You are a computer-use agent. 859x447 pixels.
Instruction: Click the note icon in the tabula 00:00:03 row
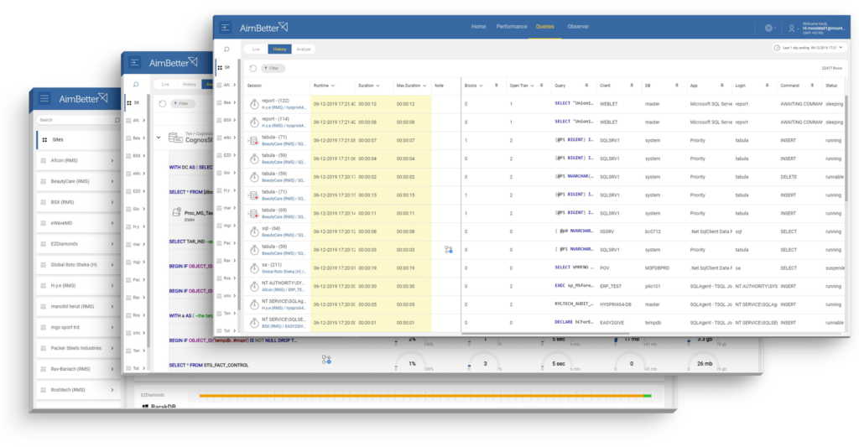pos(449,250)
